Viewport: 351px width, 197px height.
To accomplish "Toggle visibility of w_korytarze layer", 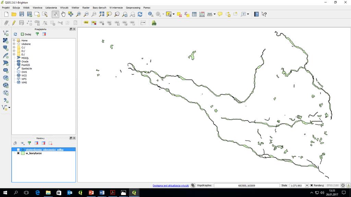I will click(x=19, y=153).
